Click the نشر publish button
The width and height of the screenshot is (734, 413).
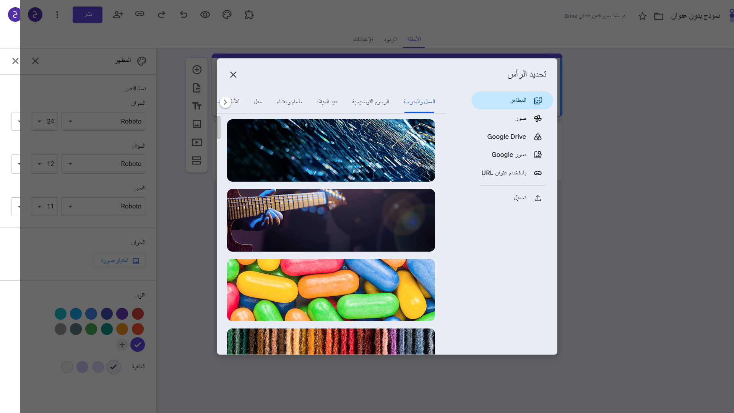[88, 15]
